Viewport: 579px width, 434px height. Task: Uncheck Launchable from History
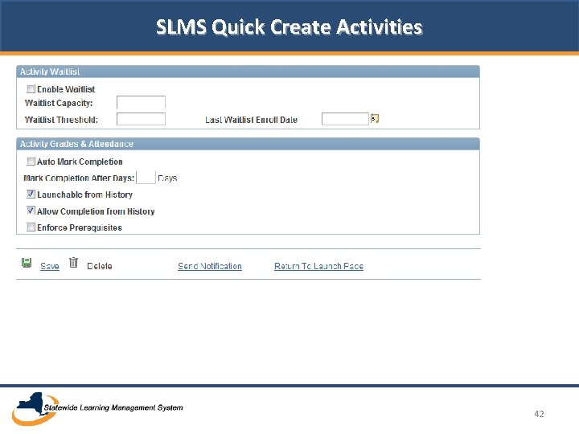[x=31, y=194]
